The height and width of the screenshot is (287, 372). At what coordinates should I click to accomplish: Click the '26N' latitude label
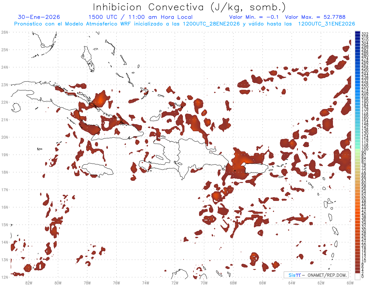4,32
